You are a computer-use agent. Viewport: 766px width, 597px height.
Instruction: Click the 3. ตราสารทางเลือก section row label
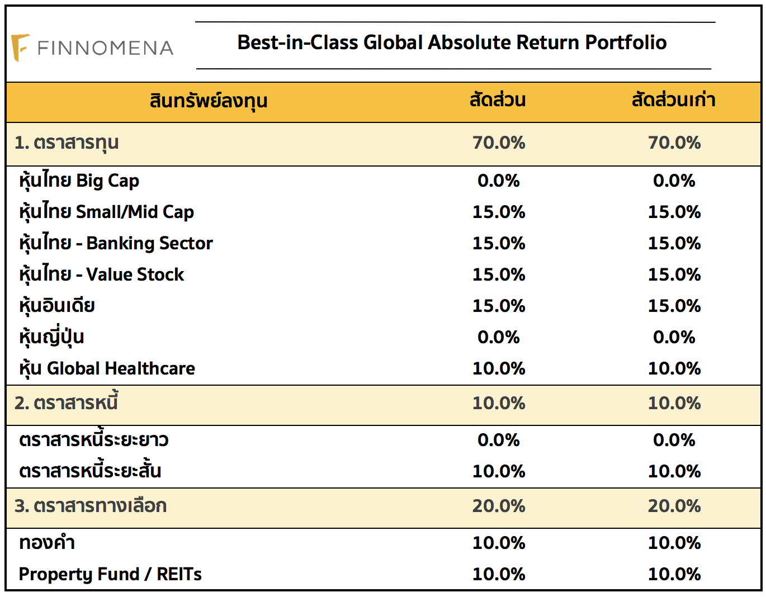[91, 506]
